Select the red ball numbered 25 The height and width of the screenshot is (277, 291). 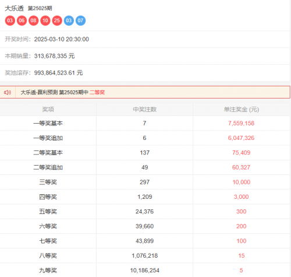coord(57,20)
